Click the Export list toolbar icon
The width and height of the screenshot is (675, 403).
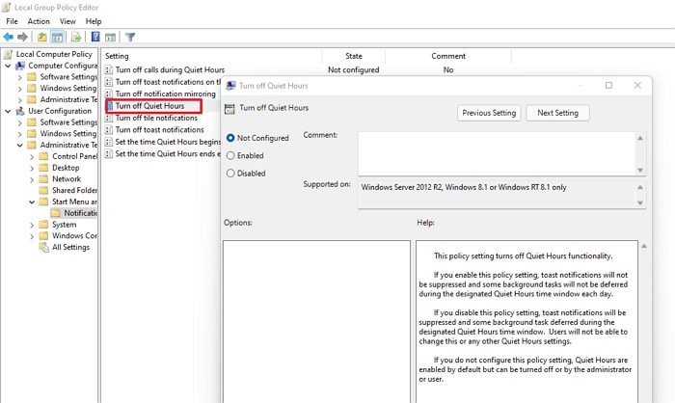click(x=76, y=37)
